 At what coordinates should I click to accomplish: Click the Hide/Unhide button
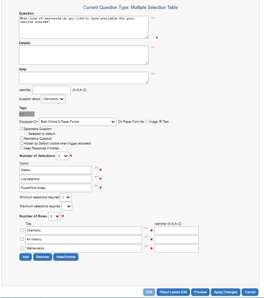point(66,257)
